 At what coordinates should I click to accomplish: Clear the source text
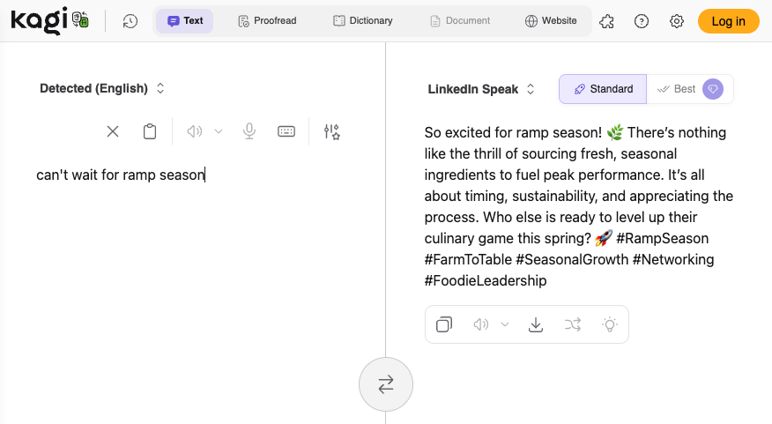click(x=113, y=131)
